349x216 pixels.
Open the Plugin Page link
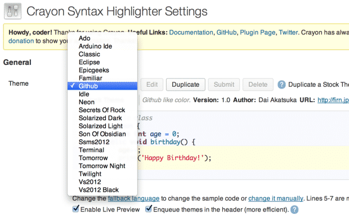(x=257, y=33)
